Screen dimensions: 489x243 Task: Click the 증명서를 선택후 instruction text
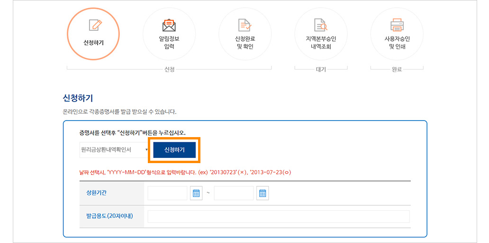(133, 133)
